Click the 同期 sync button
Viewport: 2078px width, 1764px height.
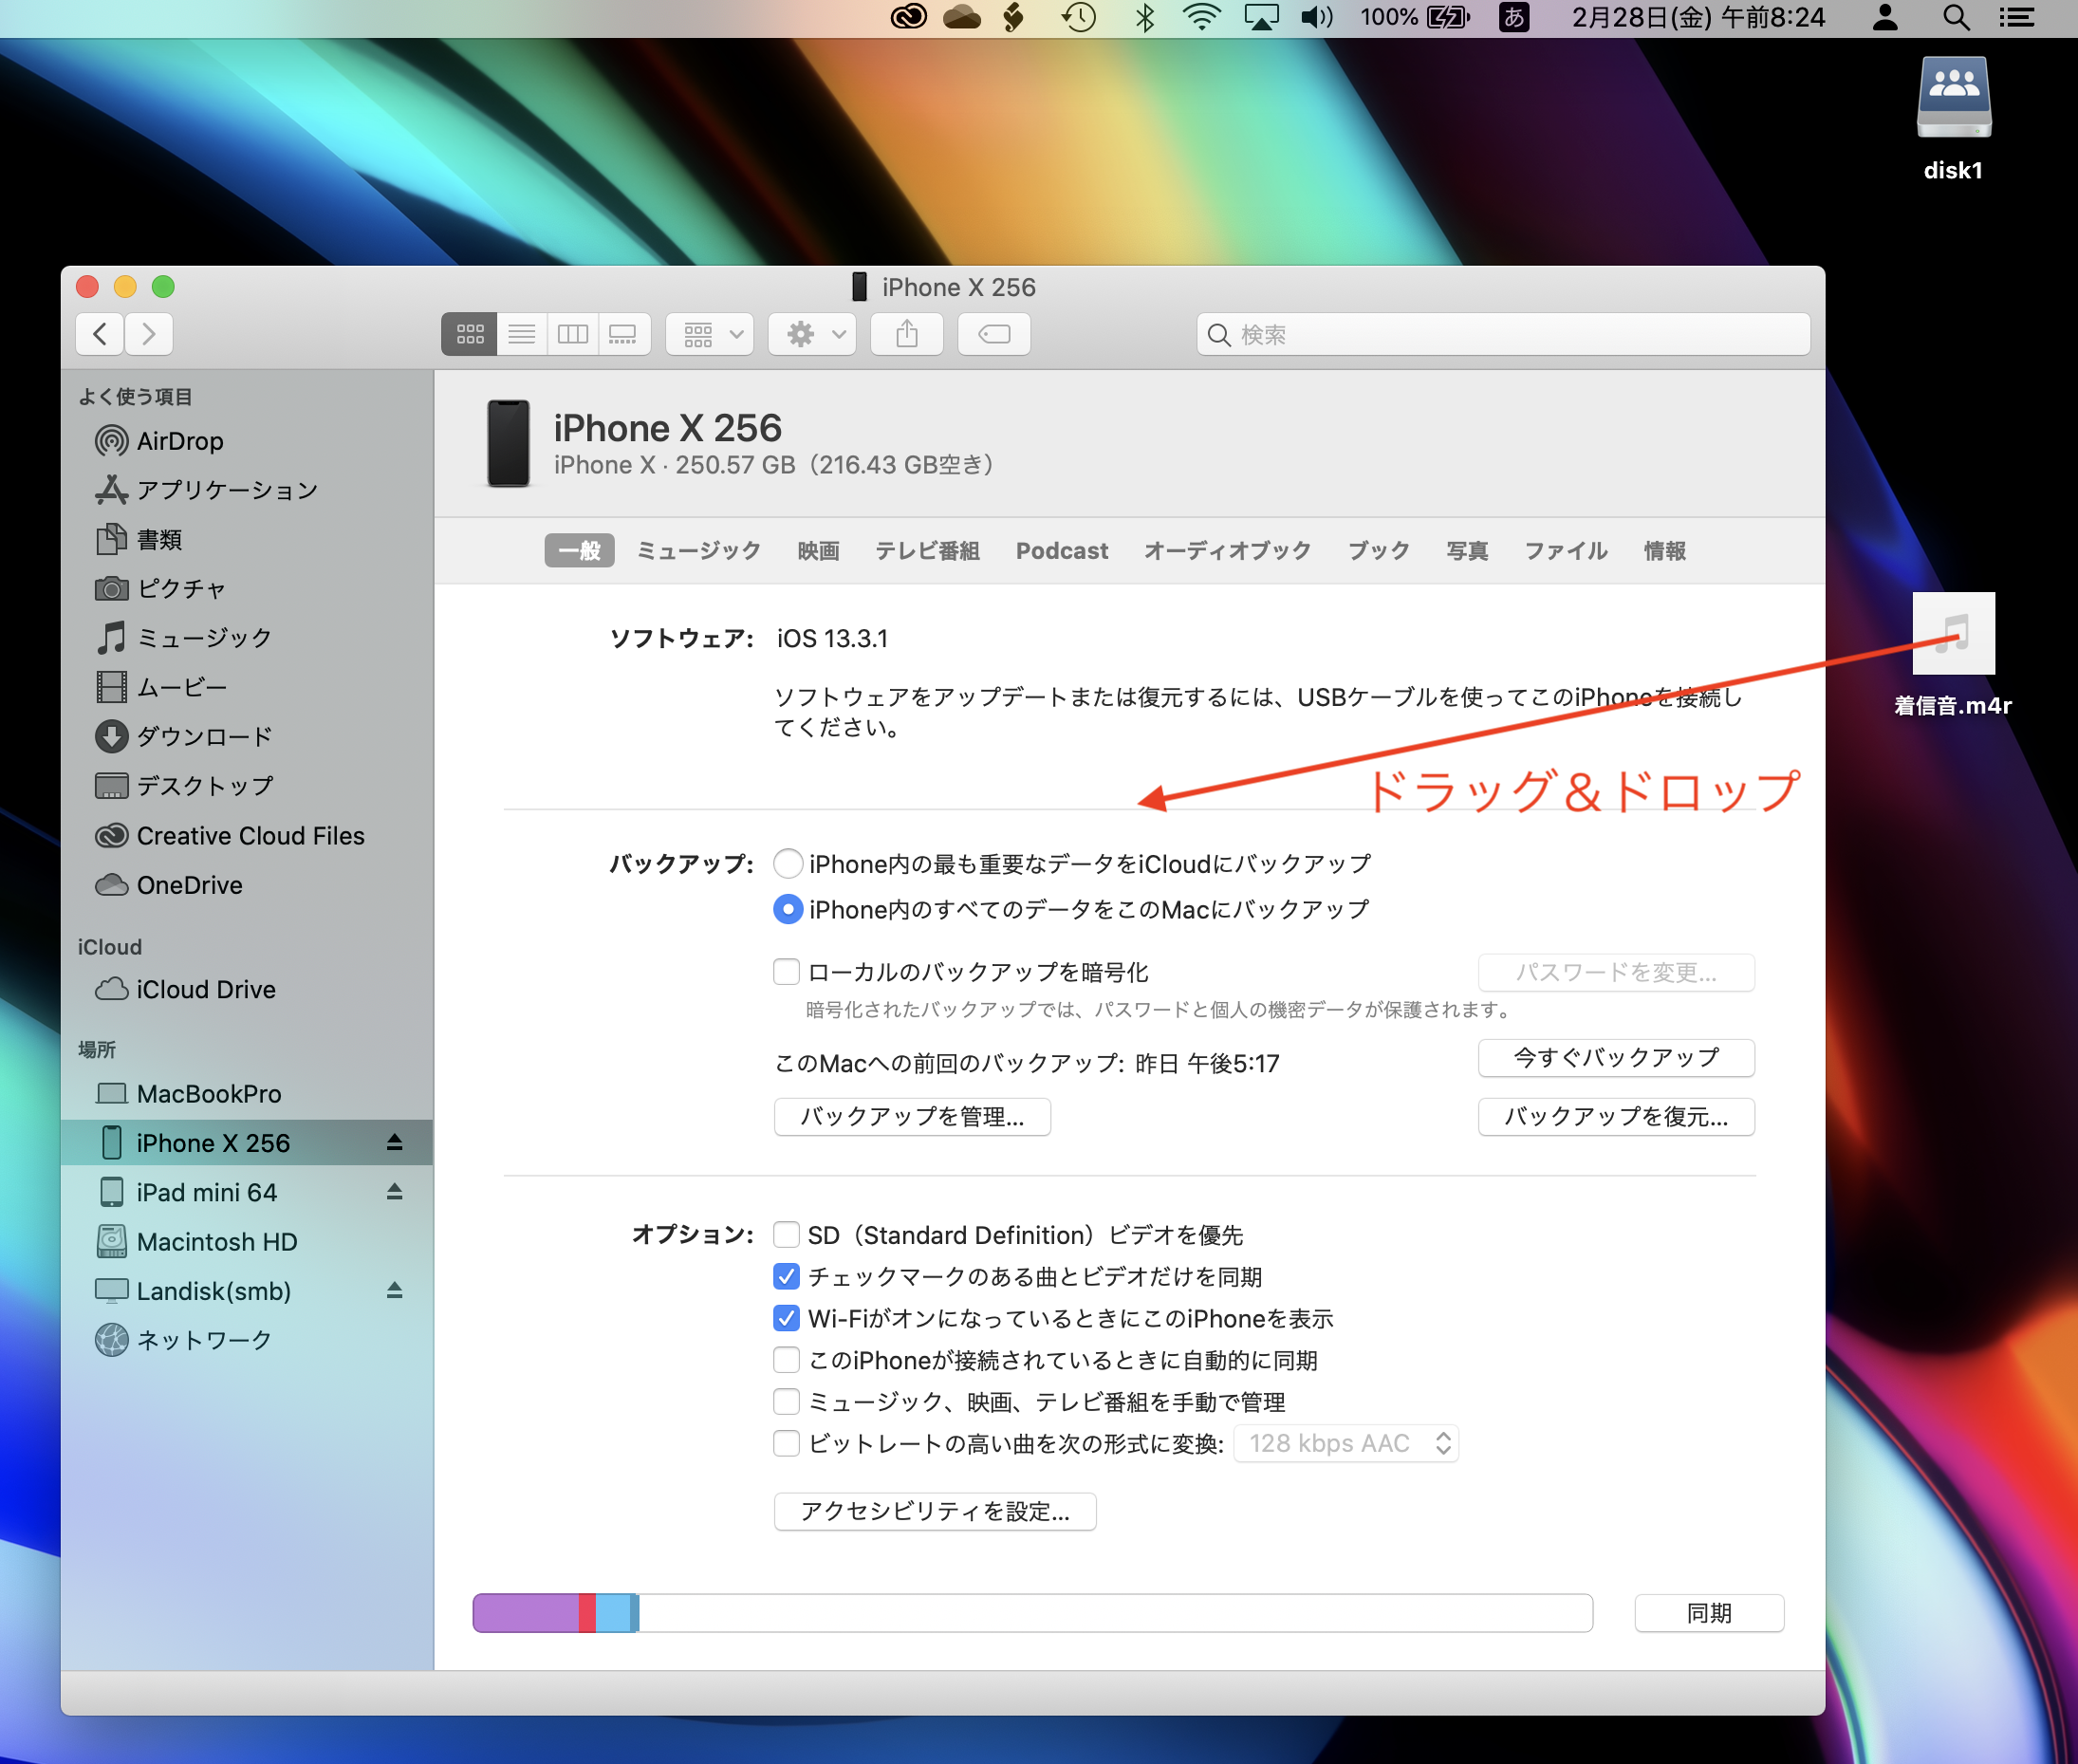1709,1613
